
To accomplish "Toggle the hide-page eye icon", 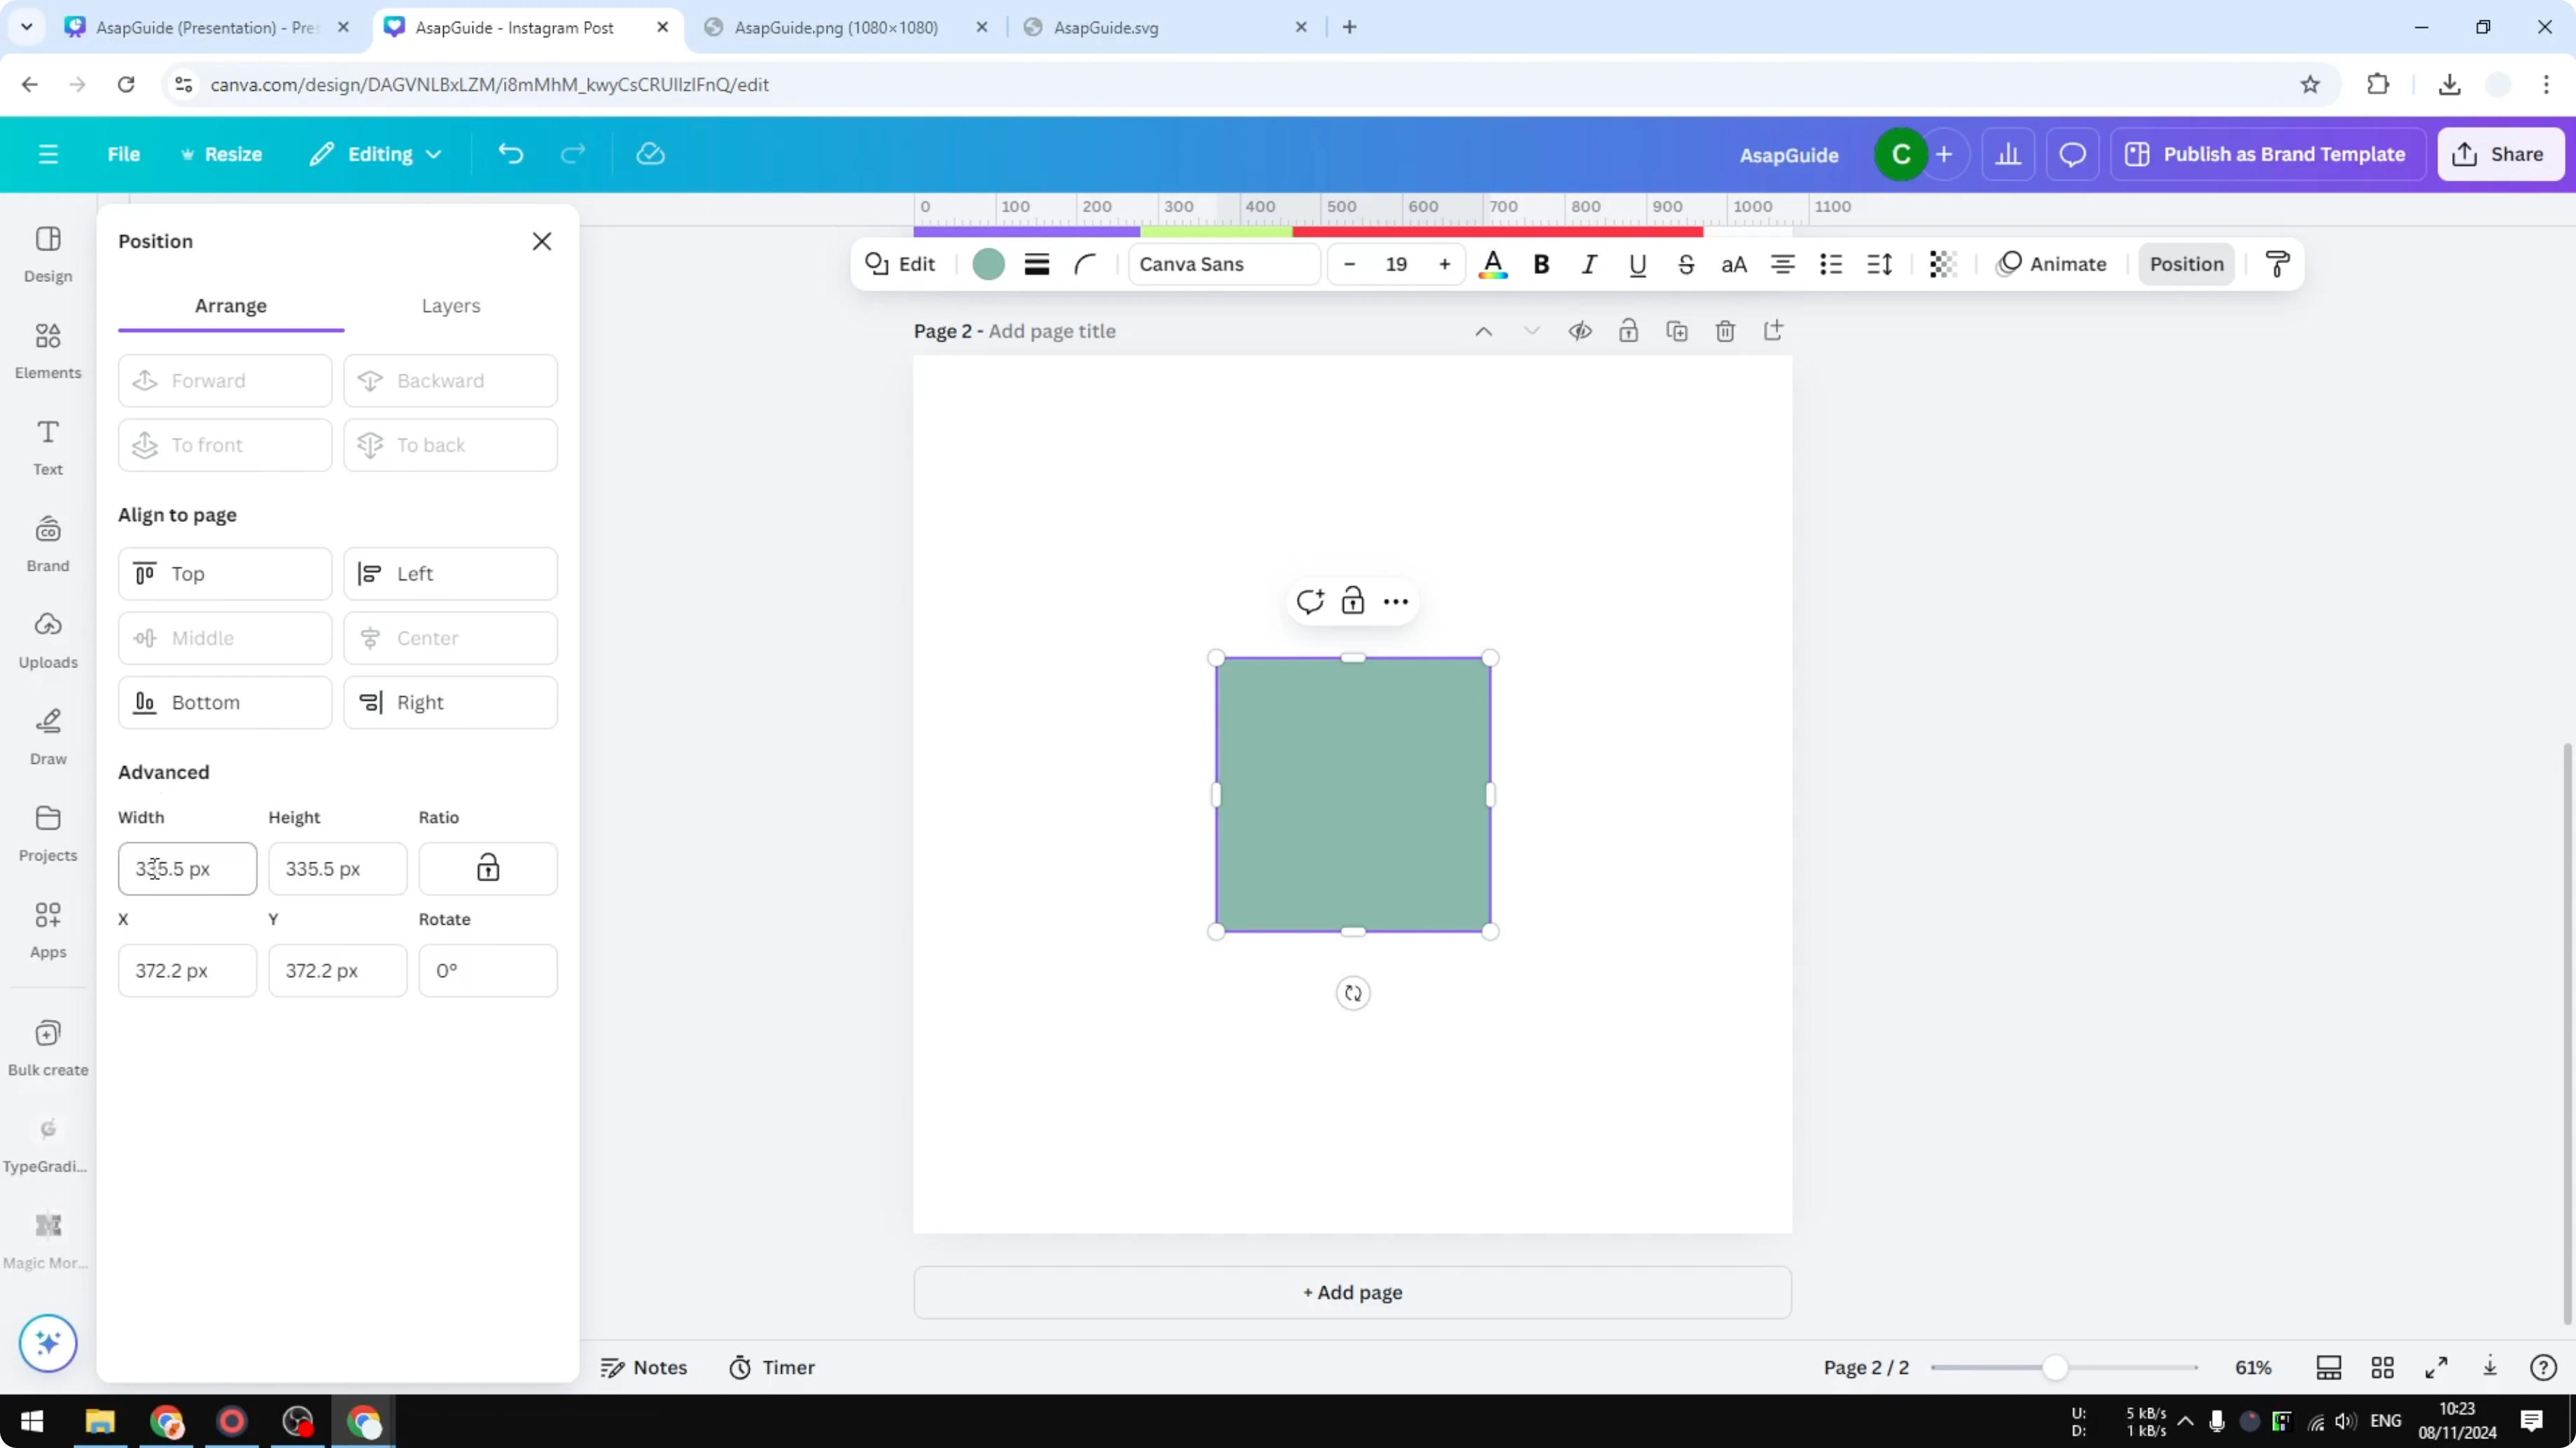I will [x=1580, y=331].
